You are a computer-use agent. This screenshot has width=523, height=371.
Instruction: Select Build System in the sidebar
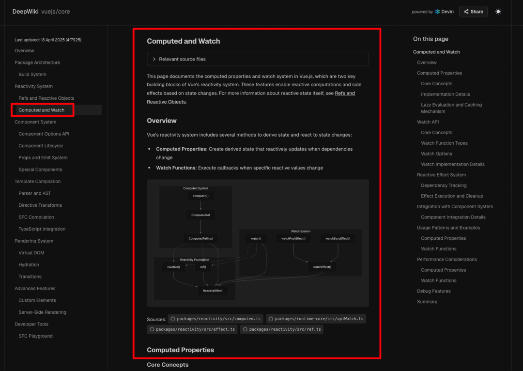32,75
